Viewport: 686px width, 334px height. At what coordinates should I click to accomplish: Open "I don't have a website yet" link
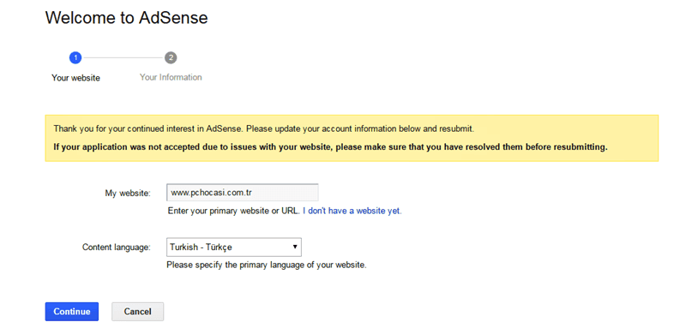coord(352,211)
